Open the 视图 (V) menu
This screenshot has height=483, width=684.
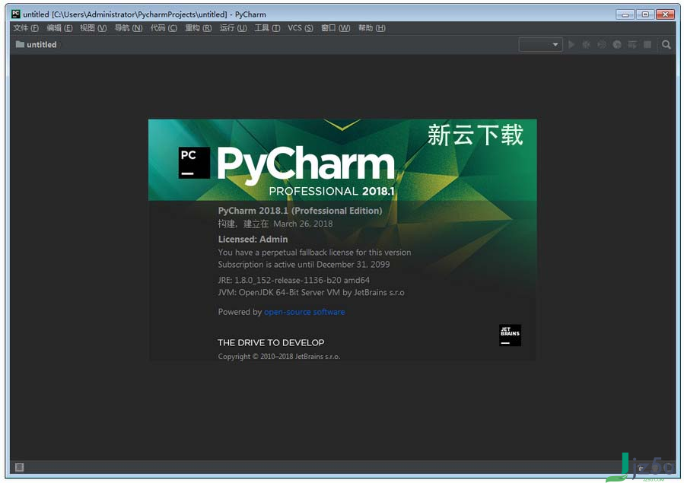tap(93, 28)
